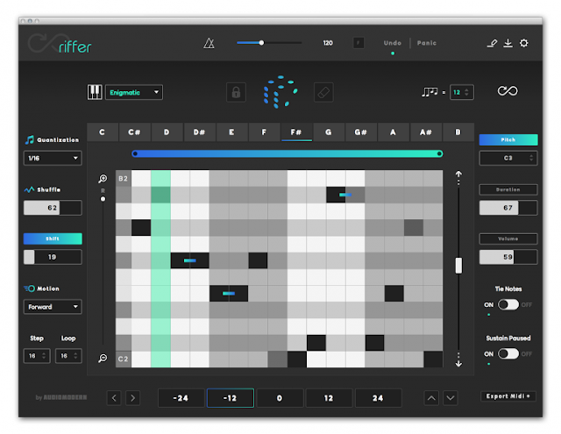The height and width of the screenshot is (434, 561).
Task: Click the eraser clear icon
Action: tap(323, 92)
